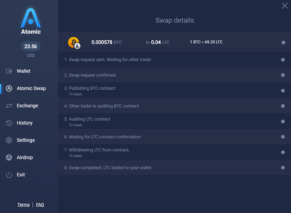Image resolution: width=291 pixels, height=213 pixels.
Task: Click clock status icon on swap summary row
Action: [283, 43]
